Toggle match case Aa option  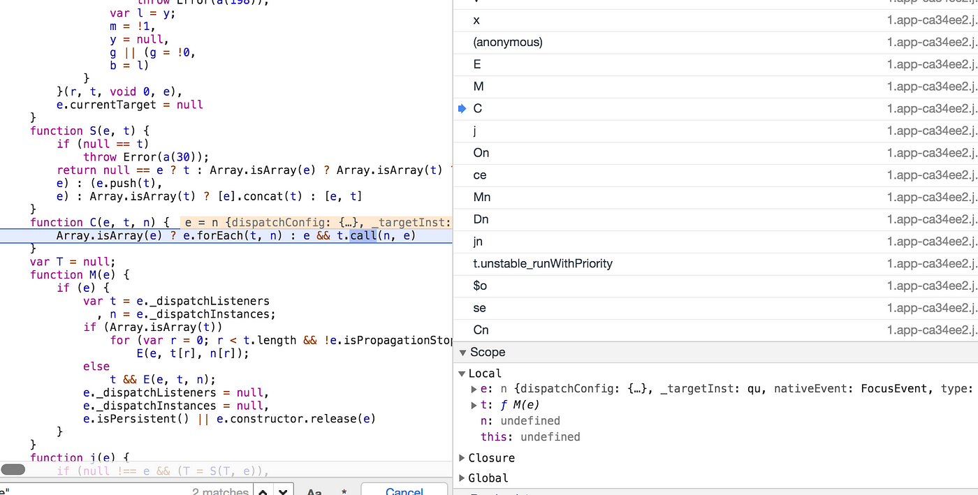[x=314, y=492]
